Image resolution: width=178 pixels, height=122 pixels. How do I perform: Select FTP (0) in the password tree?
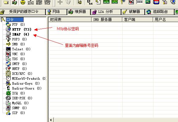tap(18, 25)
